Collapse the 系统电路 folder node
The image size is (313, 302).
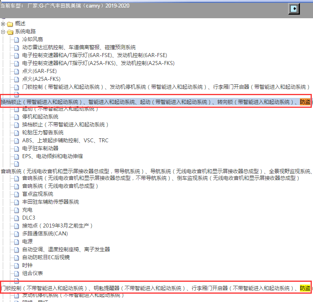coord(3,32)
